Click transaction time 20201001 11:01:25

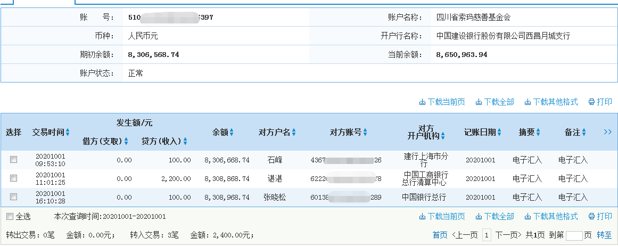click(51, 178)
